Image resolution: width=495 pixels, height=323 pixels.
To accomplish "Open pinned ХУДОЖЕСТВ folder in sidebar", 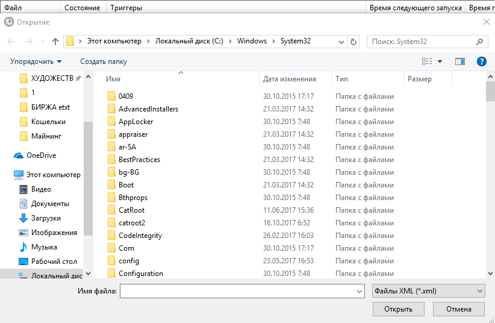I will coord(52,78).
